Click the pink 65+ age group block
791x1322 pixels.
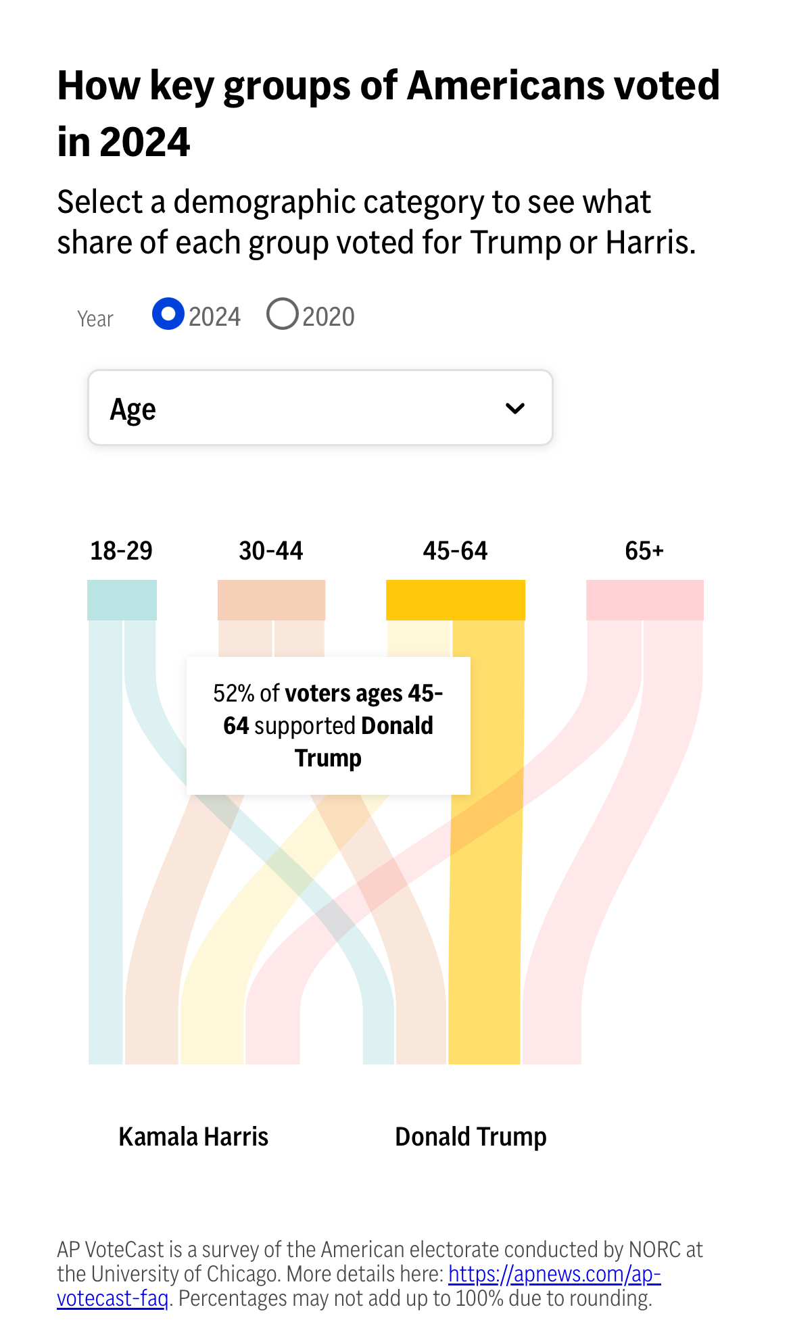pos(644,600)
